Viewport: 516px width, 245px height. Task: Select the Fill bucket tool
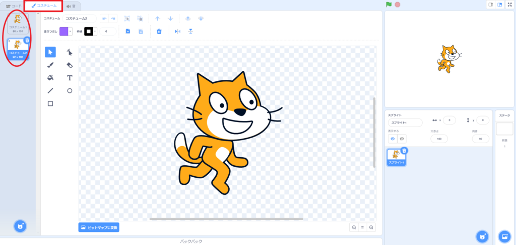pyautogui.click(x=50, y=78)
